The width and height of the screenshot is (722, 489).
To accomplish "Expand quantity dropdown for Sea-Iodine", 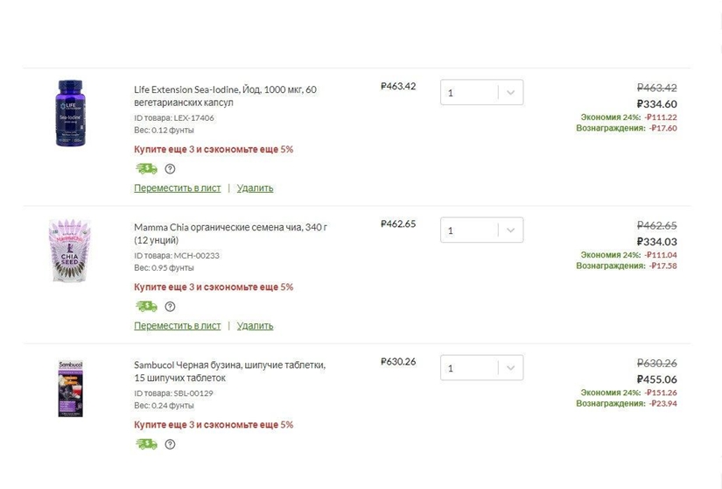I will click(x=510, y=93).
